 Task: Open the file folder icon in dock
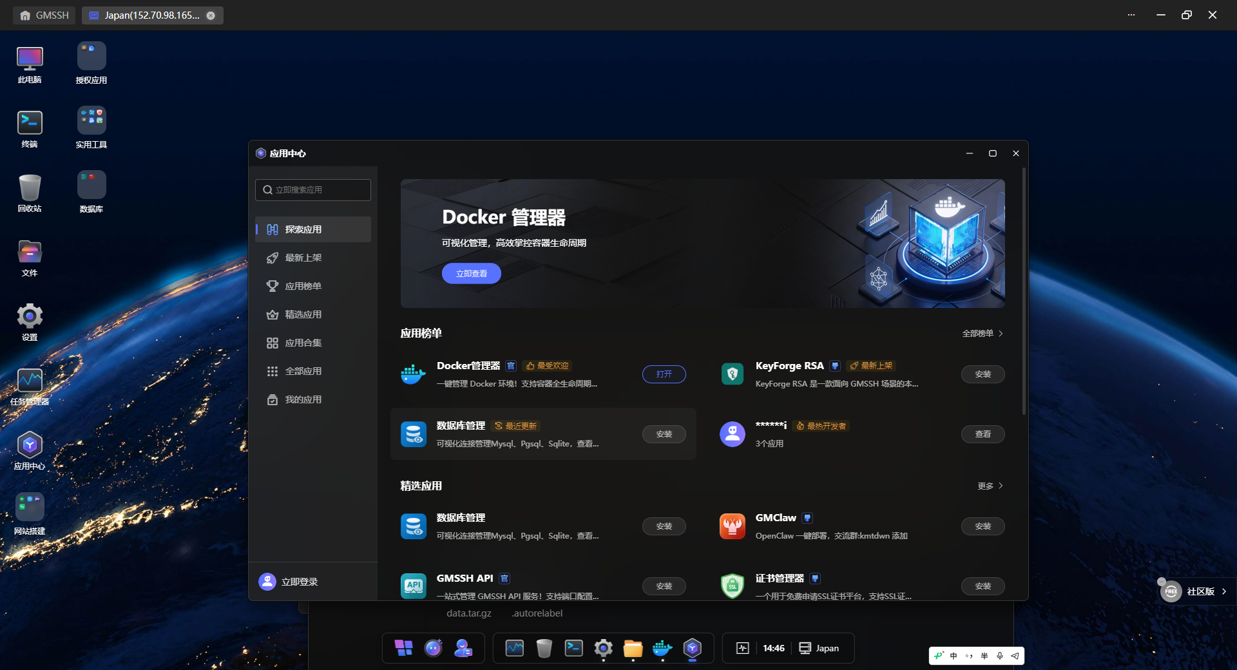point(633,648)
